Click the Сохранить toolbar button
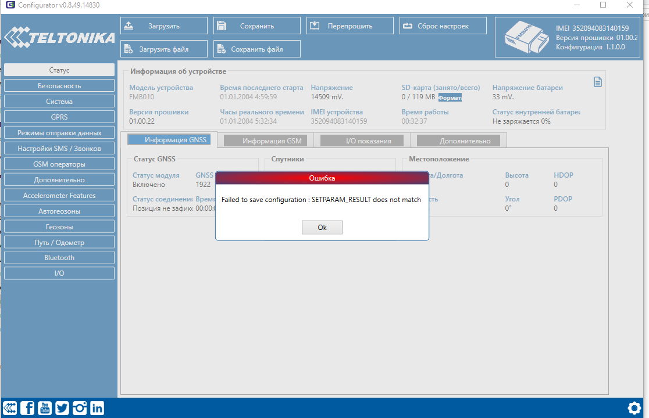 (x=257, y=26)
